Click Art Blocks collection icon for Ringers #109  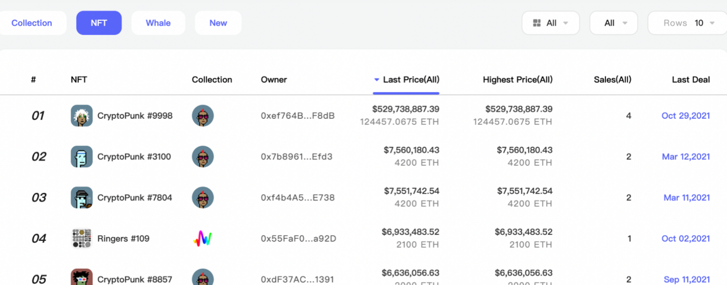(203, 238)
